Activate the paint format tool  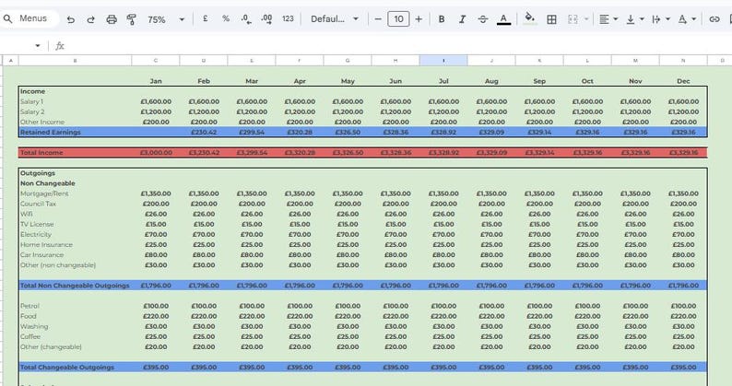point(132,19)
